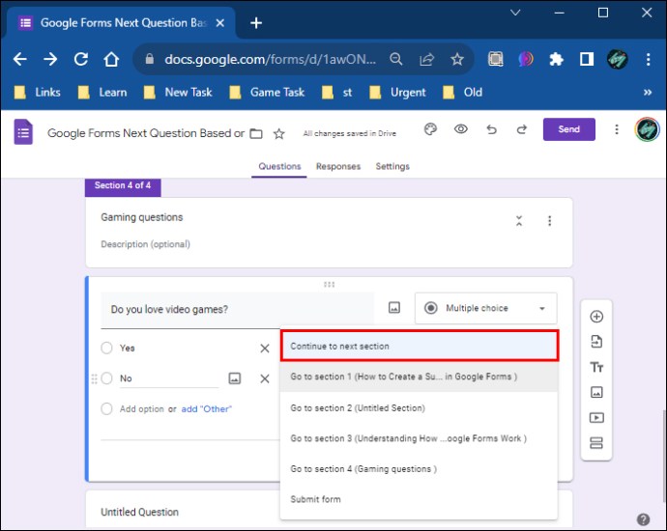Expand the tab search chevron in the title bar
This screenshot has height=531, width=667.
tap(515, 13)
